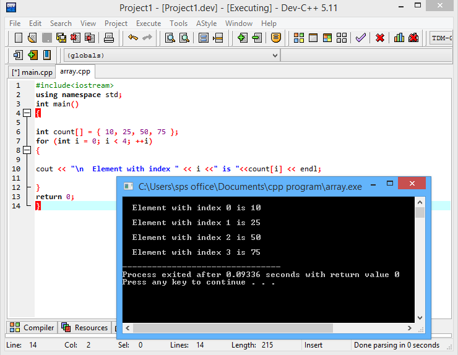Click the Open file toolbar icon
The image size is (458, 355).
pos(32,38)
